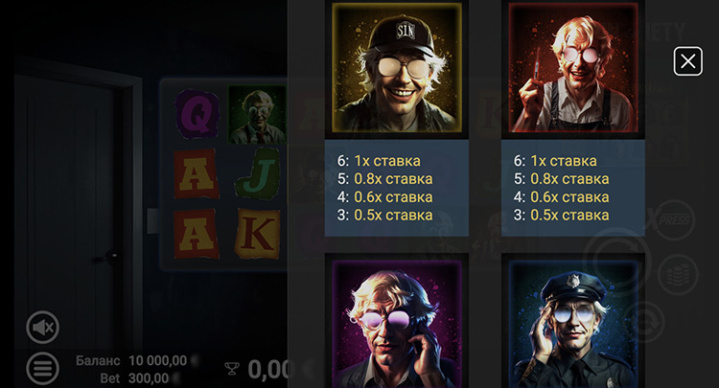Open the hamburger menu button

click(x=42, y=368)
